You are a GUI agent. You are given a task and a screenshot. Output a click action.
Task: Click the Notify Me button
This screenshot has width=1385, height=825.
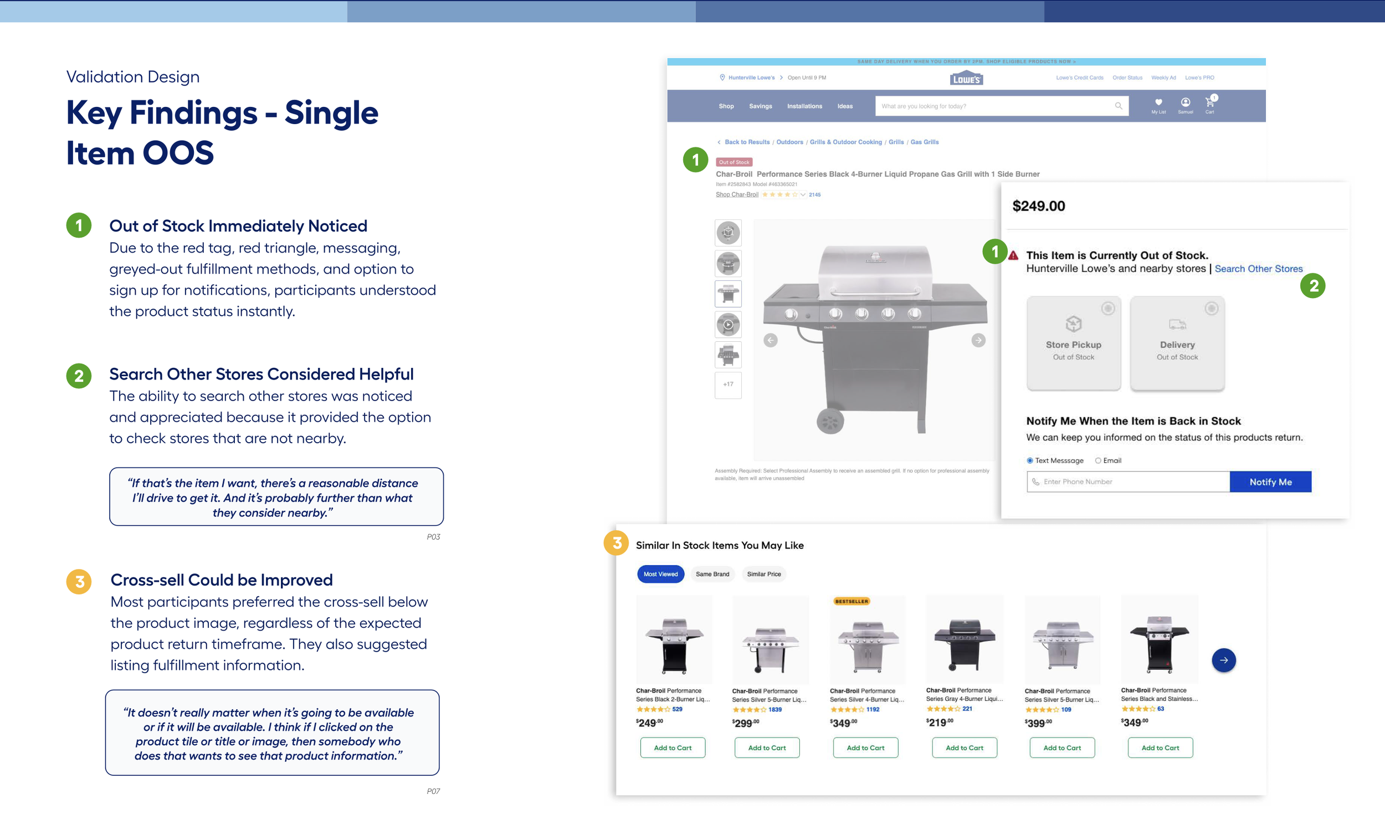tap(1270, 482)
